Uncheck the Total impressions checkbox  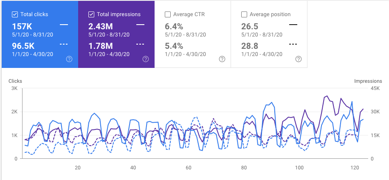91,14
